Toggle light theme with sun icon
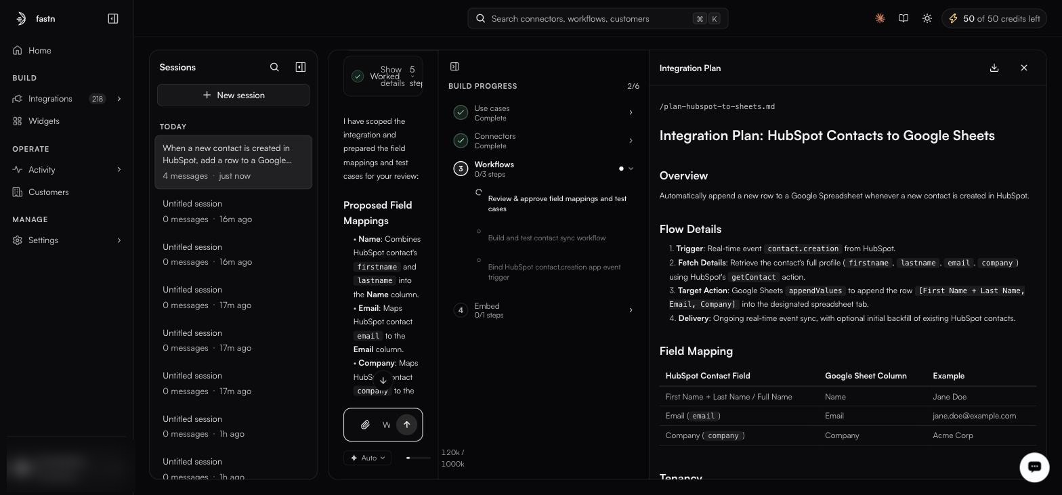The width and height of the screenshot is (1062, 495). click(x=927, y=19)
